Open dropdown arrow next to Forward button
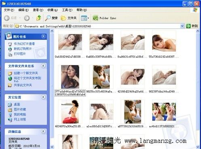The height and width of the screenshot is (149, 201). click(x=32, y=18)
